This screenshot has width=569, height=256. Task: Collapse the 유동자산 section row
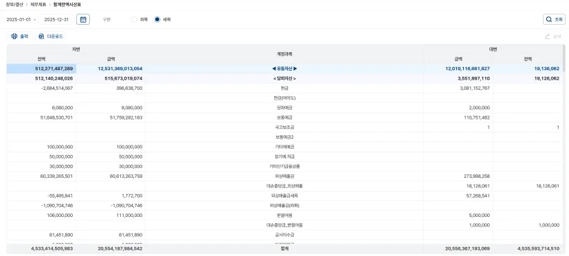[x=284, y=69]
